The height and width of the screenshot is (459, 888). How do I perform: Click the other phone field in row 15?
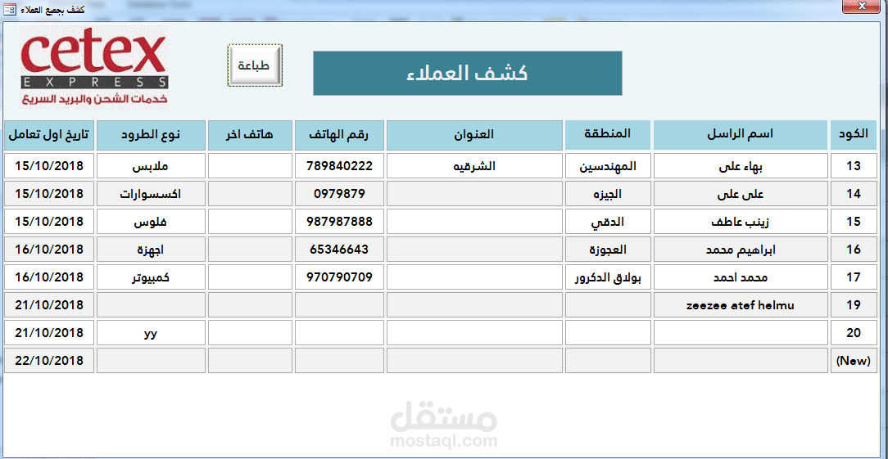click(x=250, y=221)
